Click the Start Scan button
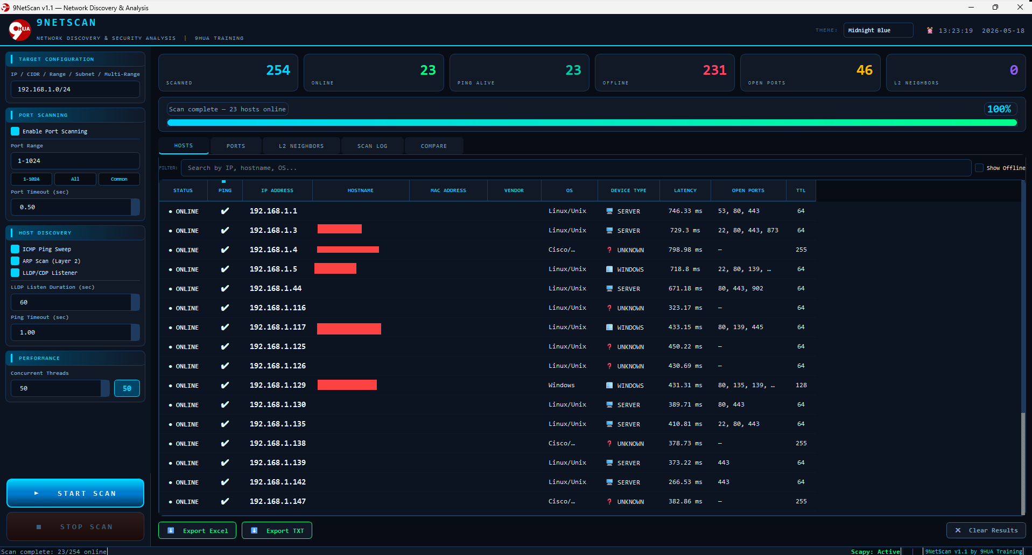Image resolution: width=1032 pixels, height=555 pixels. (x=75, y=493)
